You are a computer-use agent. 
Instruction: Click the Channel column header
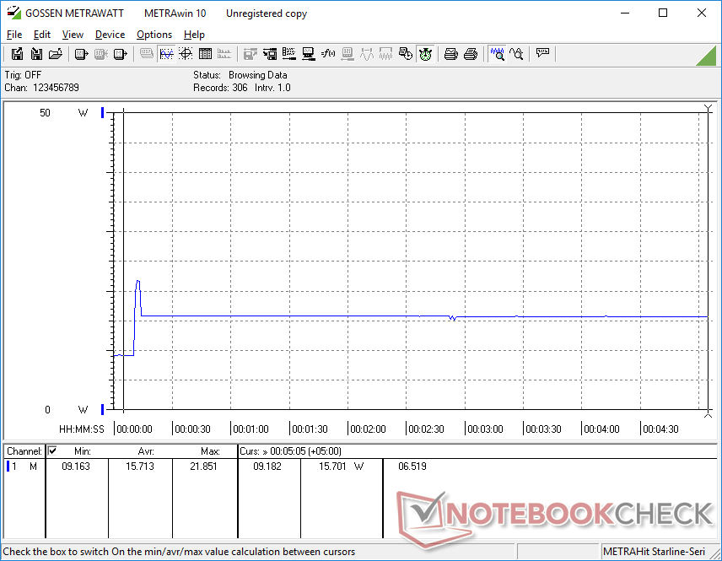coord(24,451)
